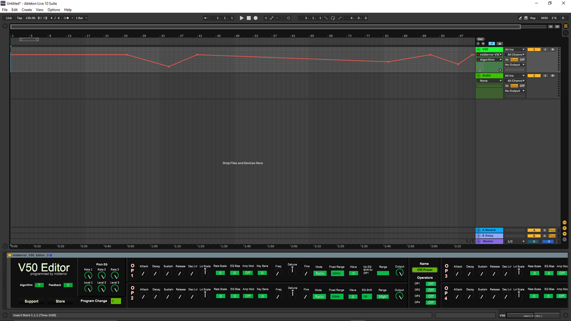The height and width of the screenshot is (321, 571).
Task: Open the View menu
Action: [39, 10]
